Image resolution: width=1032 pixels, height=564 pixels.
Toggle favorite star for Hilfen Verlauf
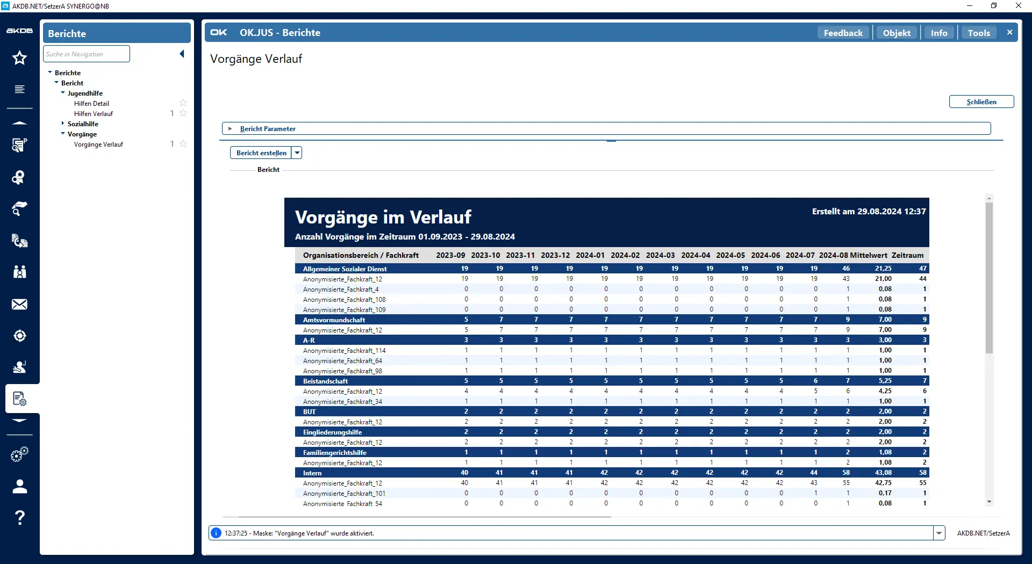point(183,113)
